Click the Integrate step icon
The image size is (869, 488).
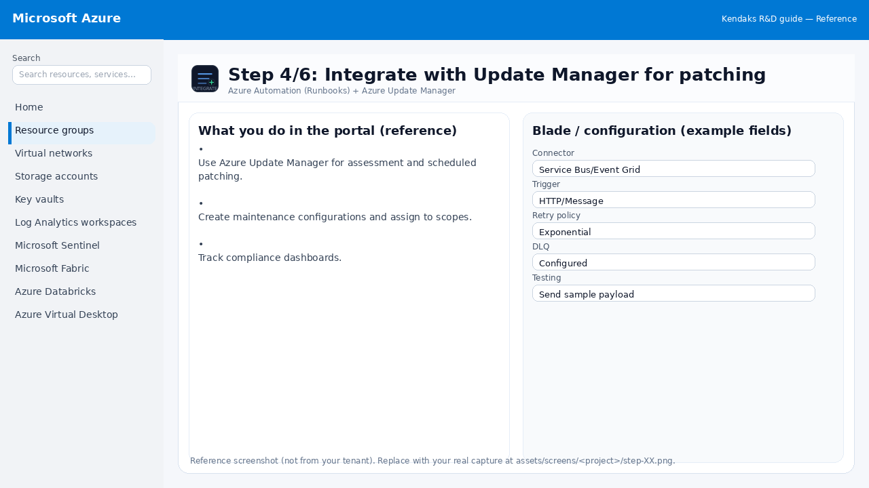(205, 79)
